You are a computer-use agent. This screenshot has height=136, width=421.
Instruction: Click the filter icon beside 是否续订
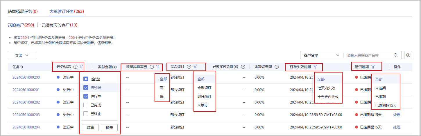pos(195,67)
